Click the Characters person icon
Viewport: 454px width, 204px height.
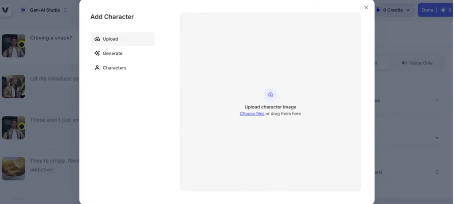[x=98, y=68]
